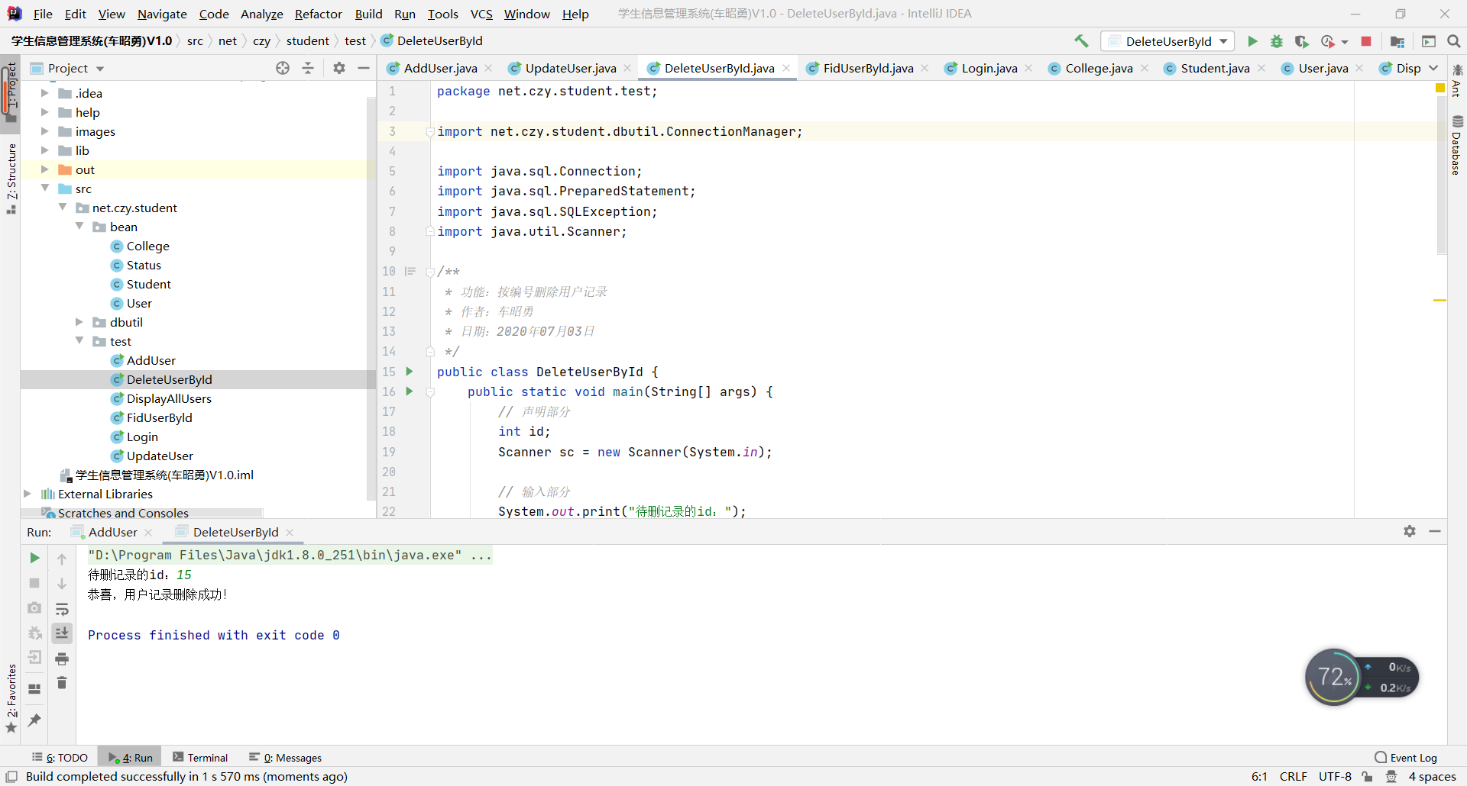This screenshot has width=1467, height=786.
Task: Open Search Everywhere magnifier icon
Action: [1454, 41]
